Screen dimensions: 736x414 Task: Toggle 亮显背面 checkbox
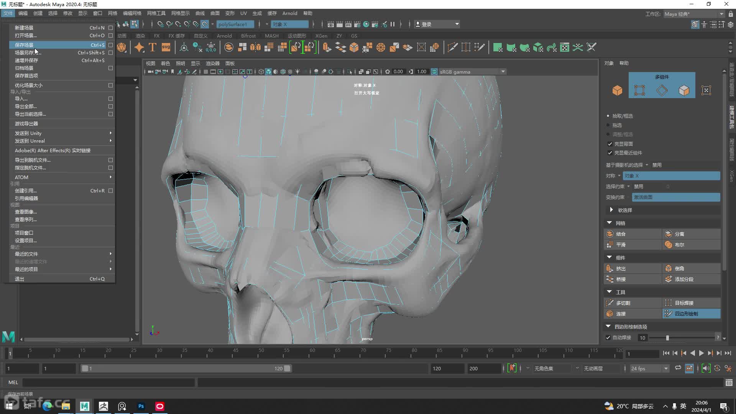[610, 144]
